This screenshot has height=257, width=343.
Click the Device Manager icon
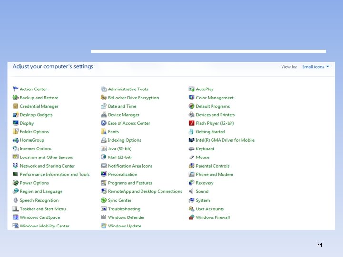[103, 115]
